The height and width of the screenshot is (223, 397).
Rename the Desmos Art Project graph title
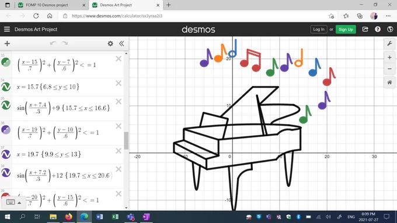point(36,29)
